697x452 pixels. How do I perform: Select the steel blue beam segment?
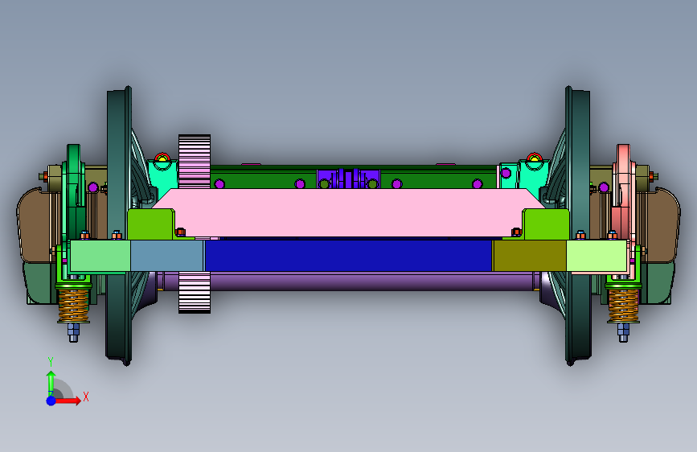[x=167, y=256]
